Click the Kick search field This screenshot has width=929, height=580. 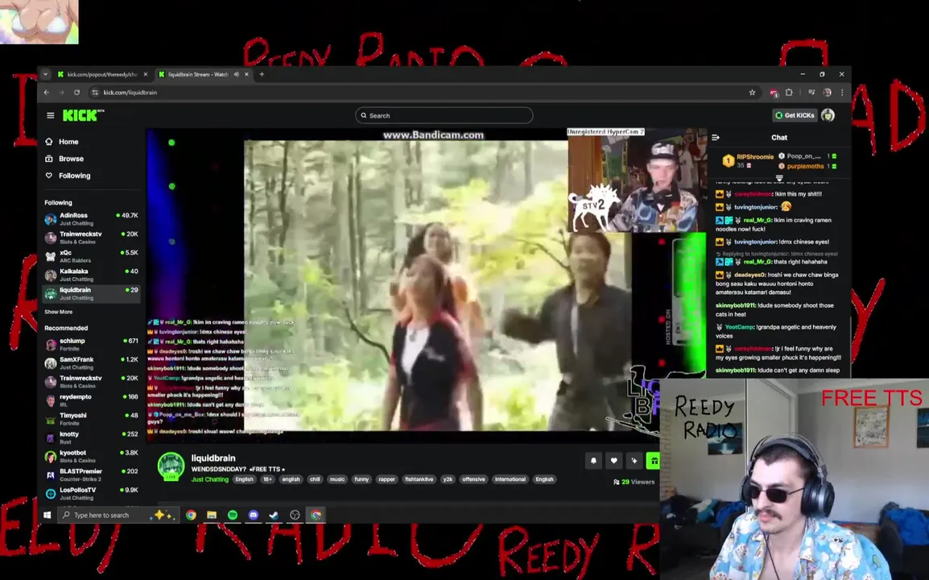[x=444, y=116]
